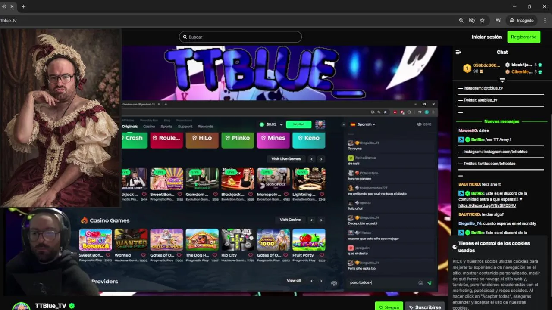Open the HiLo game tile

(x=202, y=140)
